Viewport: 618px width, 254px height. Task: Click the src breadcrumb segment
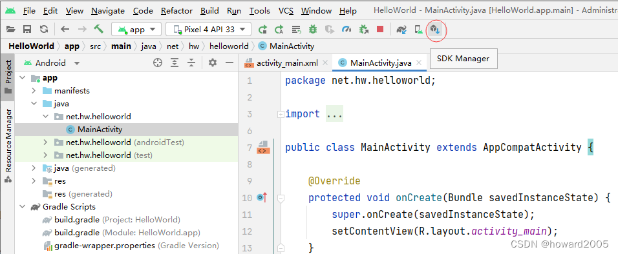(96, 46)
